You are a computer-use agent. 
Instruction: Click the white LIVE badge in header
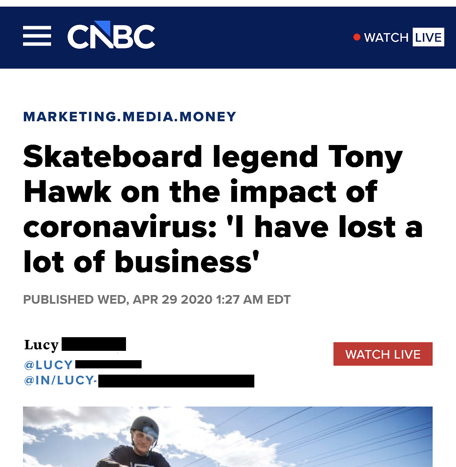tap(428, 37)
